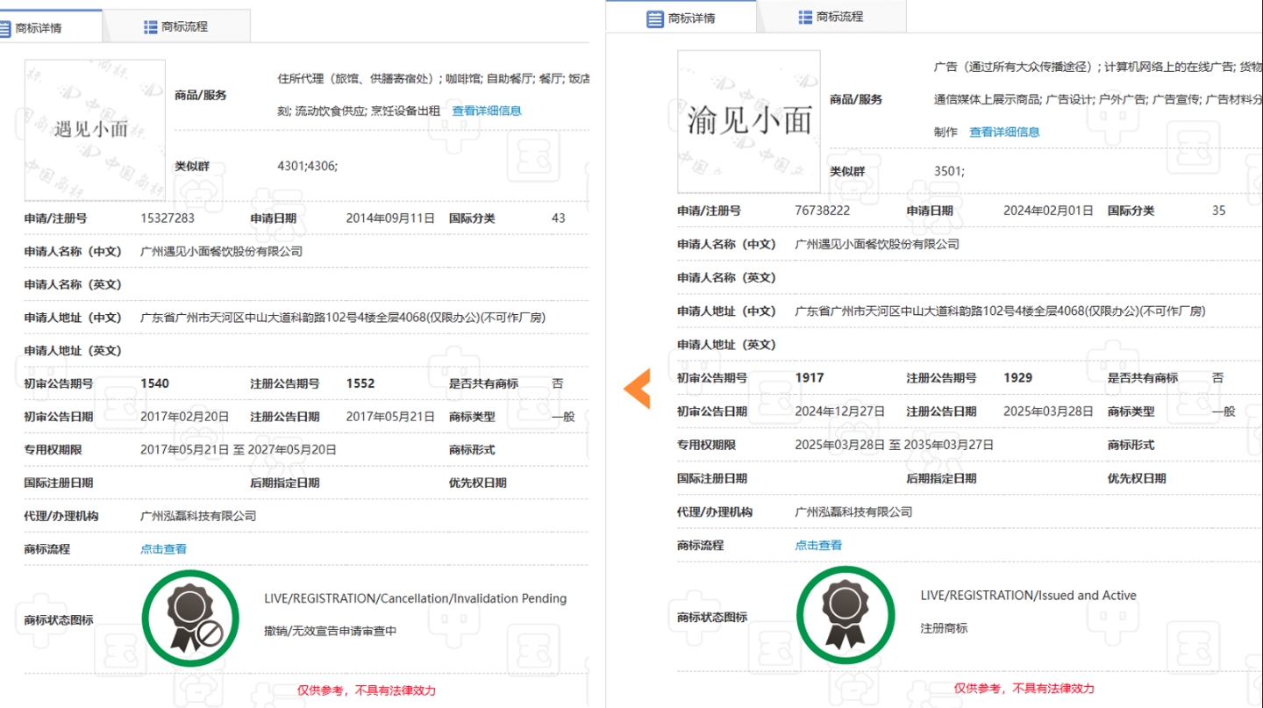Select registration number 15327283

coord(168,218)
